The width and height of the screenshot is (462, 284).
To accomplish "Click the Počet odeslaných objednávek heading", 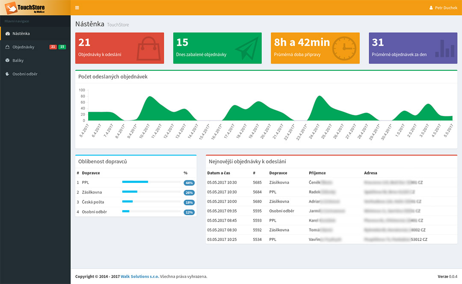I will pyautogui.click(x=113, y=77).
